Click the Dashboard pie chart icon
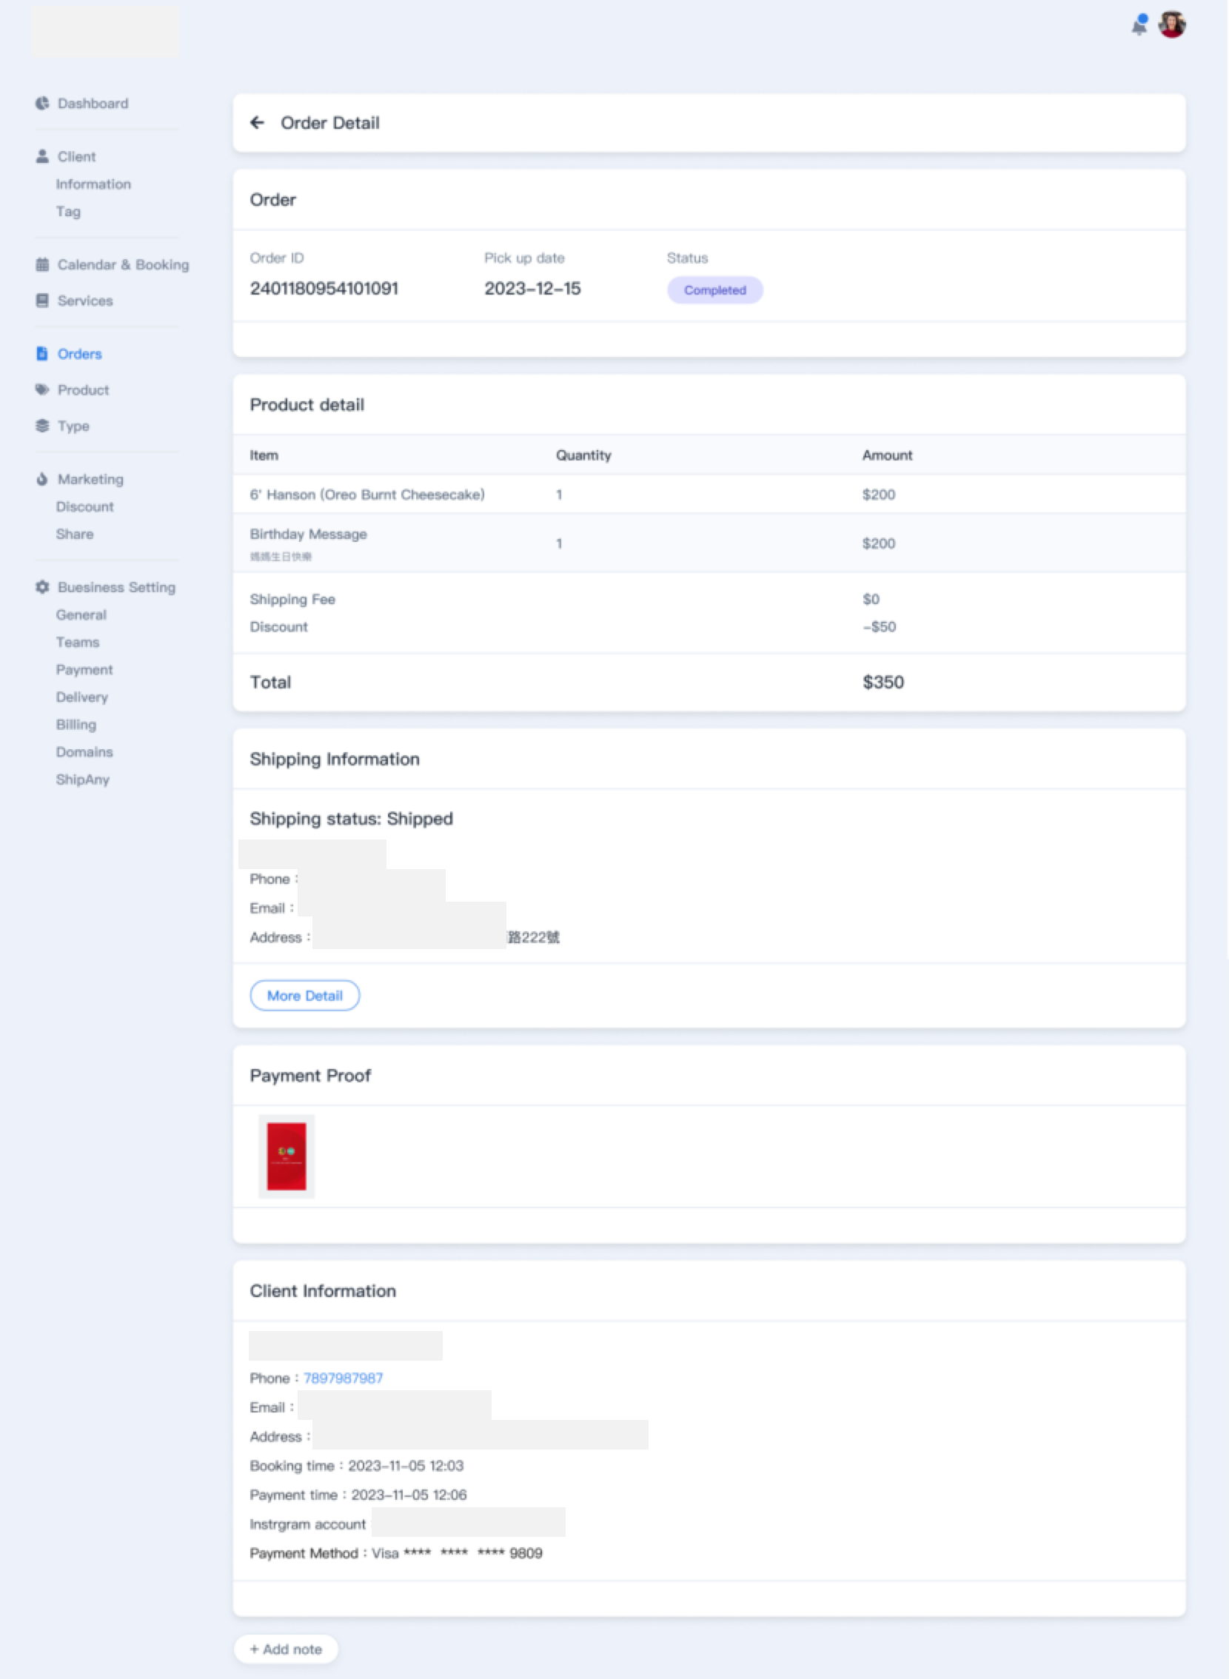1229x1679 pixels. [x=42, y=104]
